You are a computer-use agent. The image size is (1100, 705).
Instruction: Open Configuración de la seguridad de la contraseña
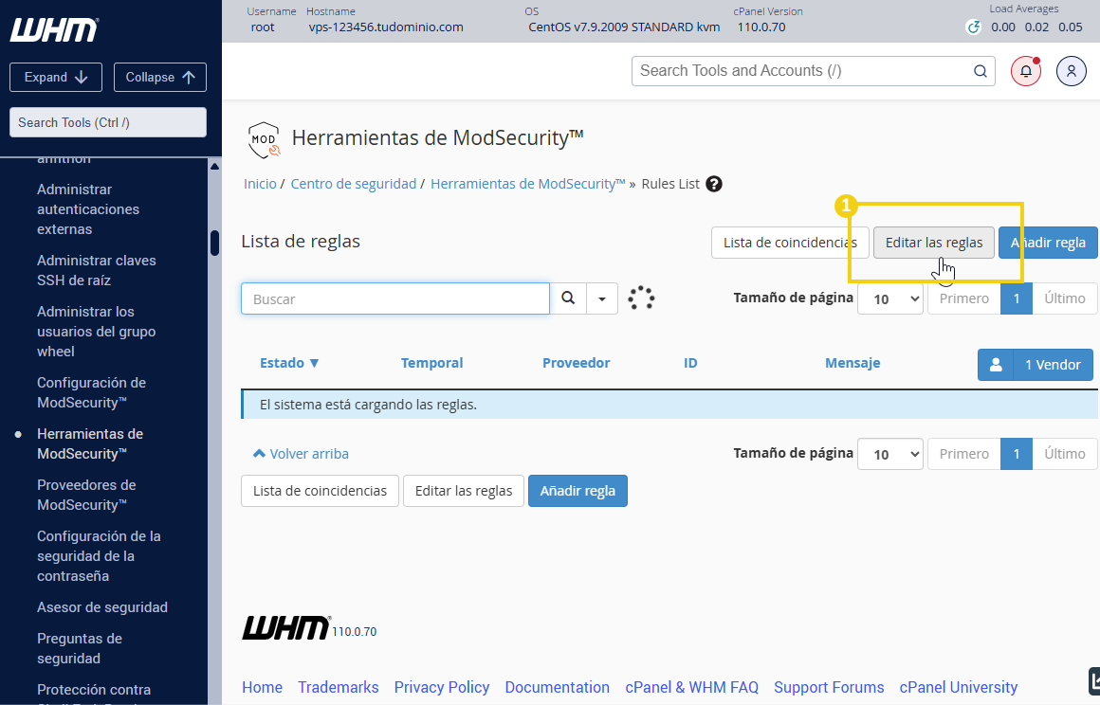tap(99, 555)
